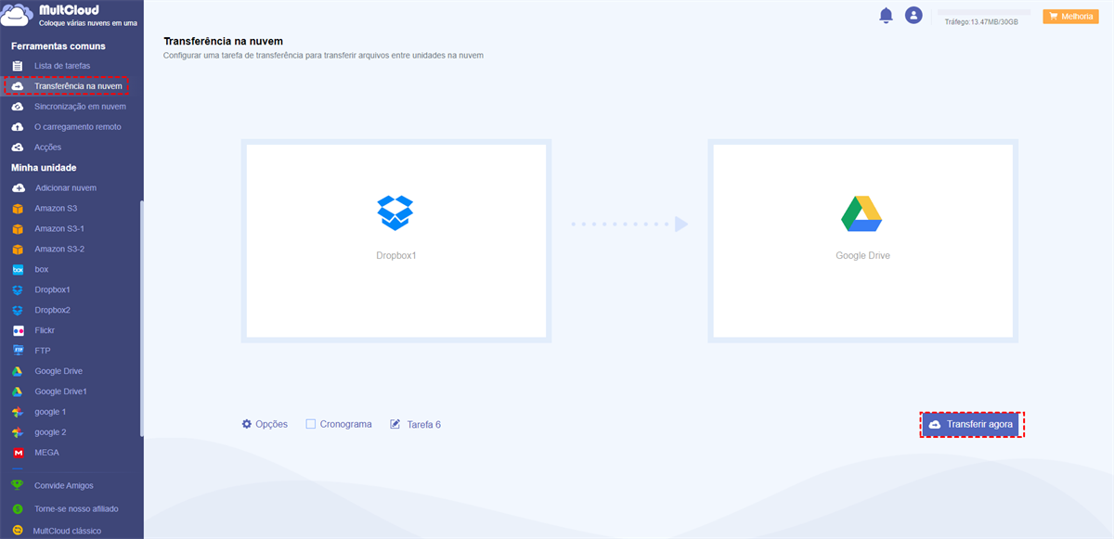Open Lista de tarefas

[x=62, y=66]
